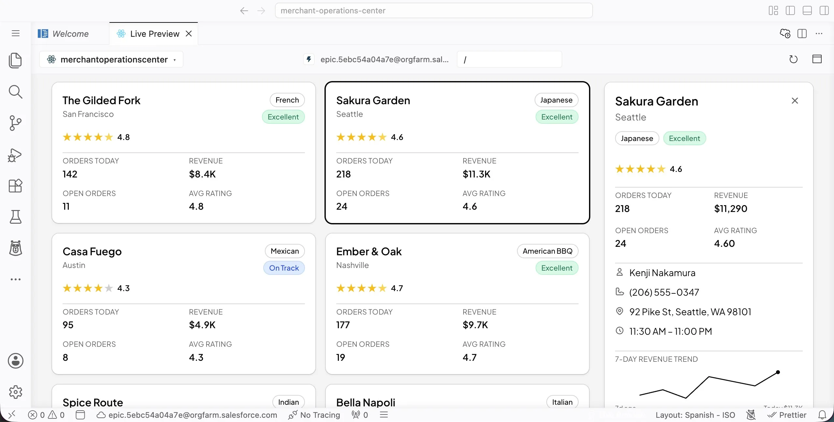Go forward in navigation history
834x422 pixels.
point(261,10)
